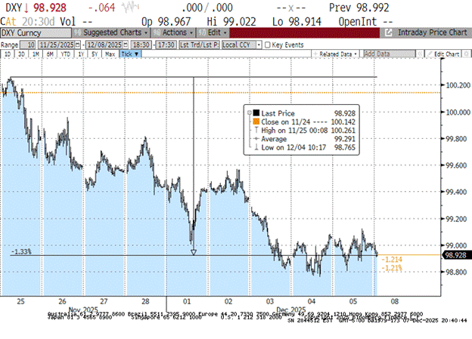
Task: Click the Intraday Price Chart export icon
Action: point(389,33)
